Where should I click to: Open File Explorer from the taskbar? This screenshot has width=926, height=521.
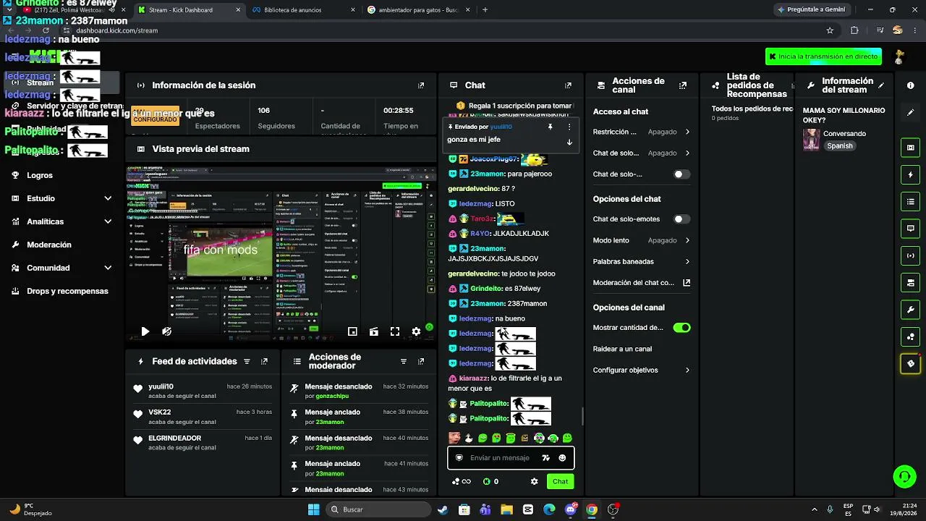point(506,509)
